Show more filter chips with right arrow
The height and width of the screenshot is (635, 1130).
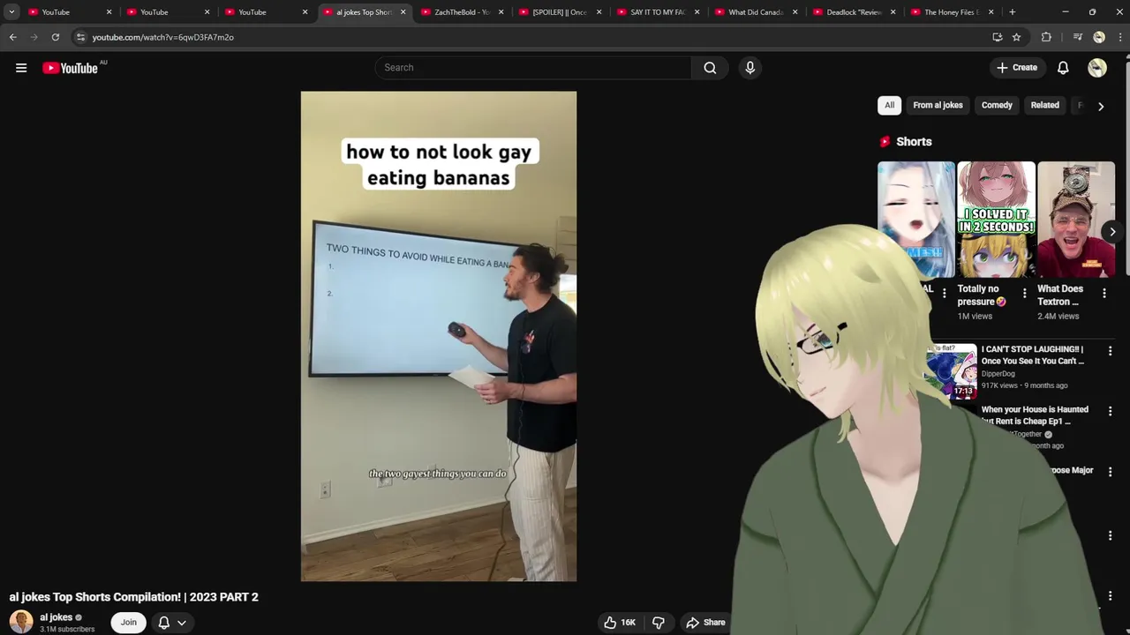(x=1100, y=106)
